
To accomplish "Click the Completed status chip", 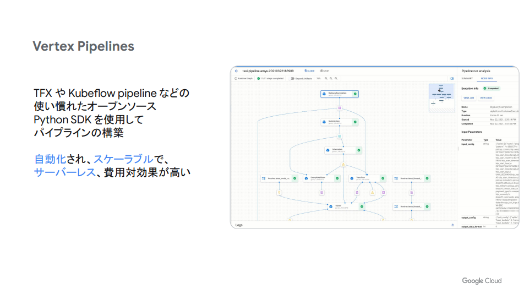I will pyautogui.click(x=491, y=89).
